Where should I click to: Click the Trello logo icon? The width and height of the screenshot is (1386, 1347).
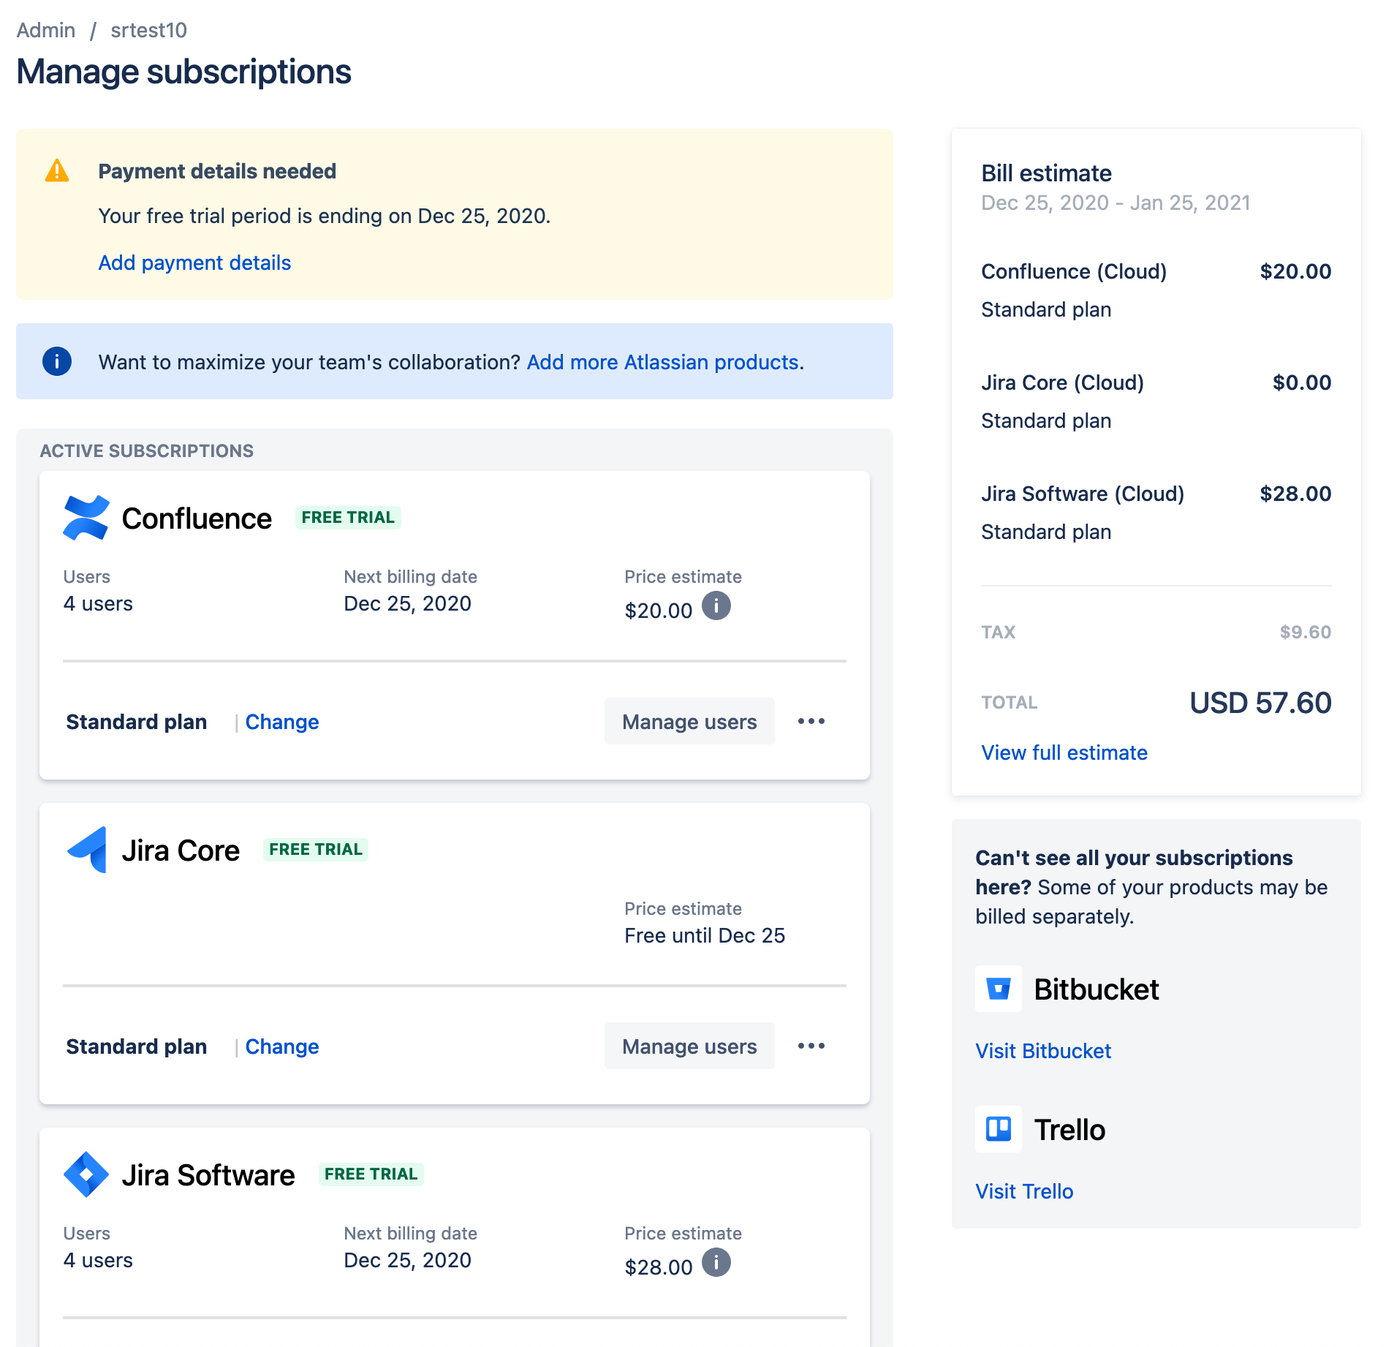(x=999, y=1129)
